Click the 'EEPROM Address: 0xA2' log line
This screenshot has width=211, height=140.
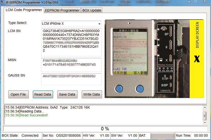47,108
